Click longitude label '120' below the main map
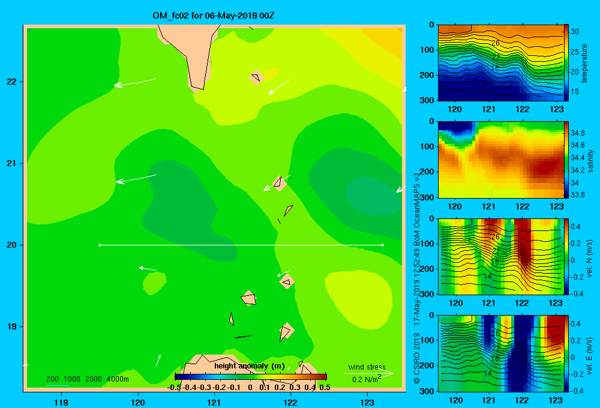 click(x=138, y=402)
